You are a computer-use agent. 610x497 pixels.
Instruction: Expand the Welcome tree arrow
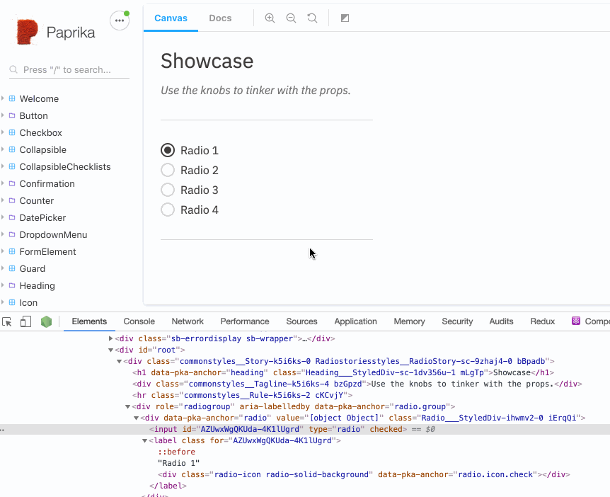pos(2,98)
